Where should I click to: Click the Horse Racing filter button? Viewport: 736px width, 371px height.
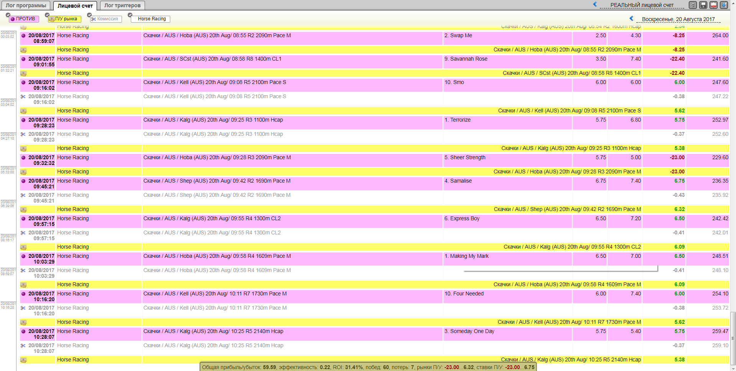coord(151,19)
